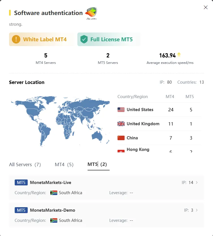Click the China flag icon
Viewport: 213px width, 236px height.
[121, 138]
